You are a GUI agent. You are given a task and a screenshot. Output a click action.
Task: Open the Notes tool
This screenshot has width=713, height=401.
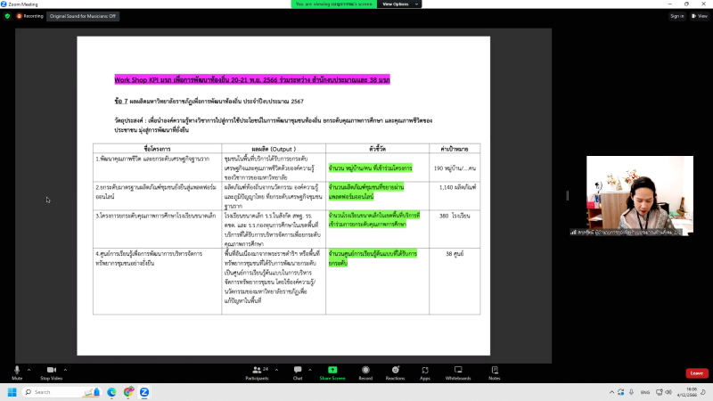point(494,371)
